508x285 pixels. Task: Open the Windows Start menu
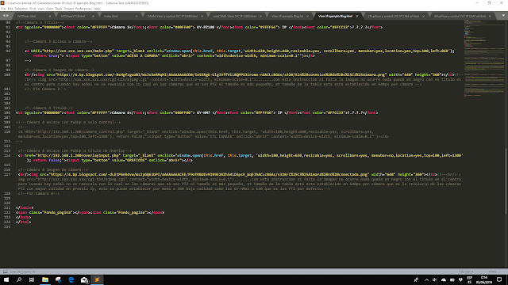pyautogui.click(x=6, y=279)
